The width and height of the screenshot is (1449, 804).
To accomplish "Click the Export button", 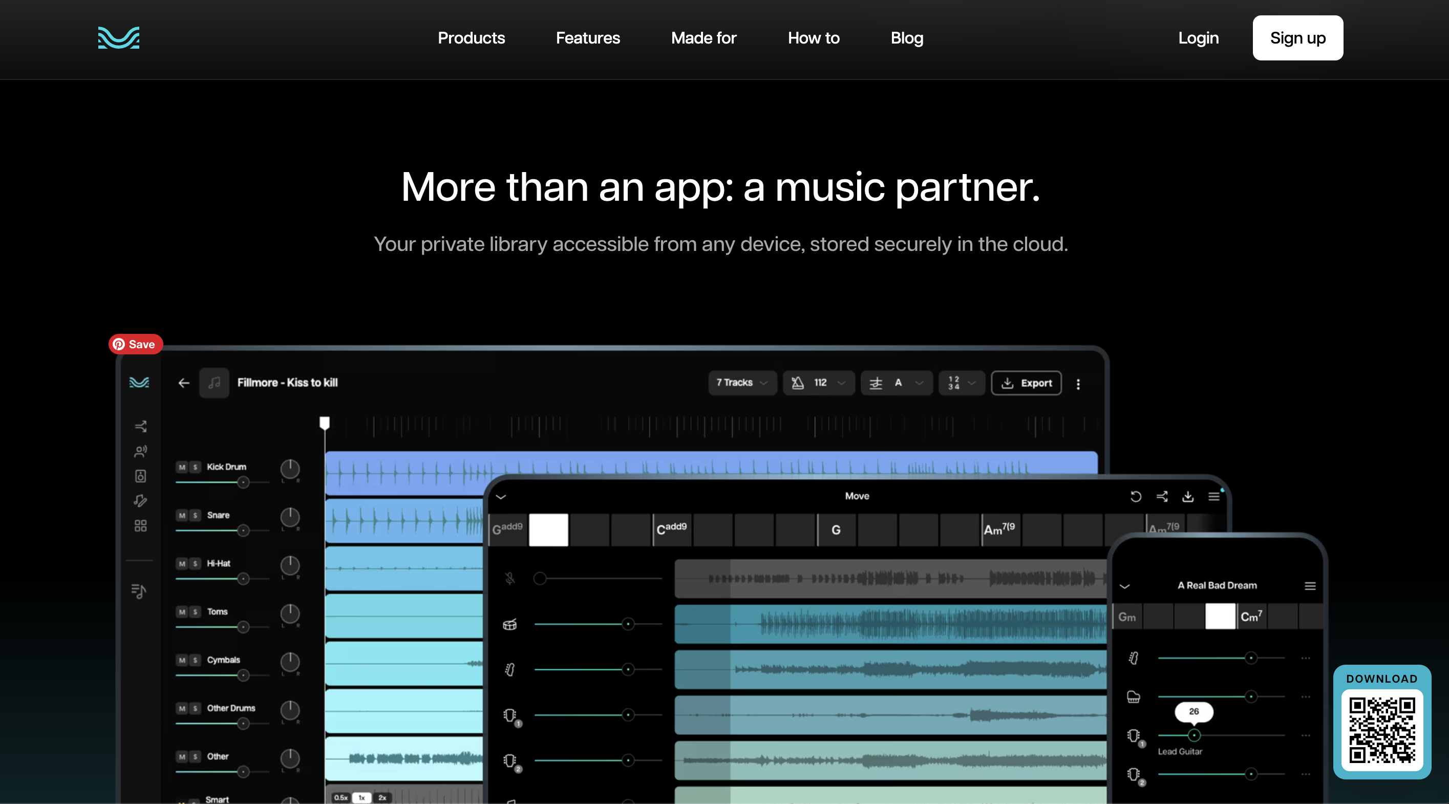I will pos(1026,383).
